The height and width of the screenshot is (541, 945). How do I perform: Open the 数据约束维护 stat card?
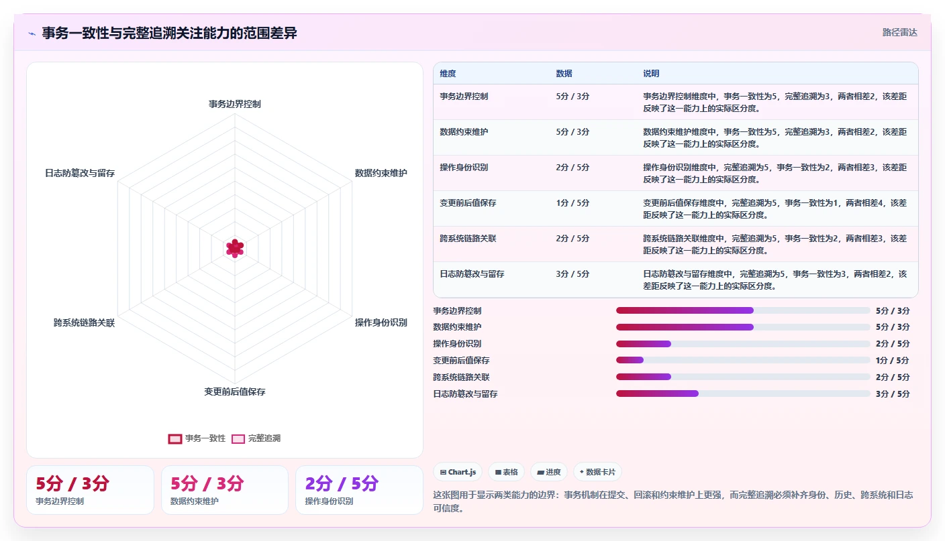[x=225, y=490]
